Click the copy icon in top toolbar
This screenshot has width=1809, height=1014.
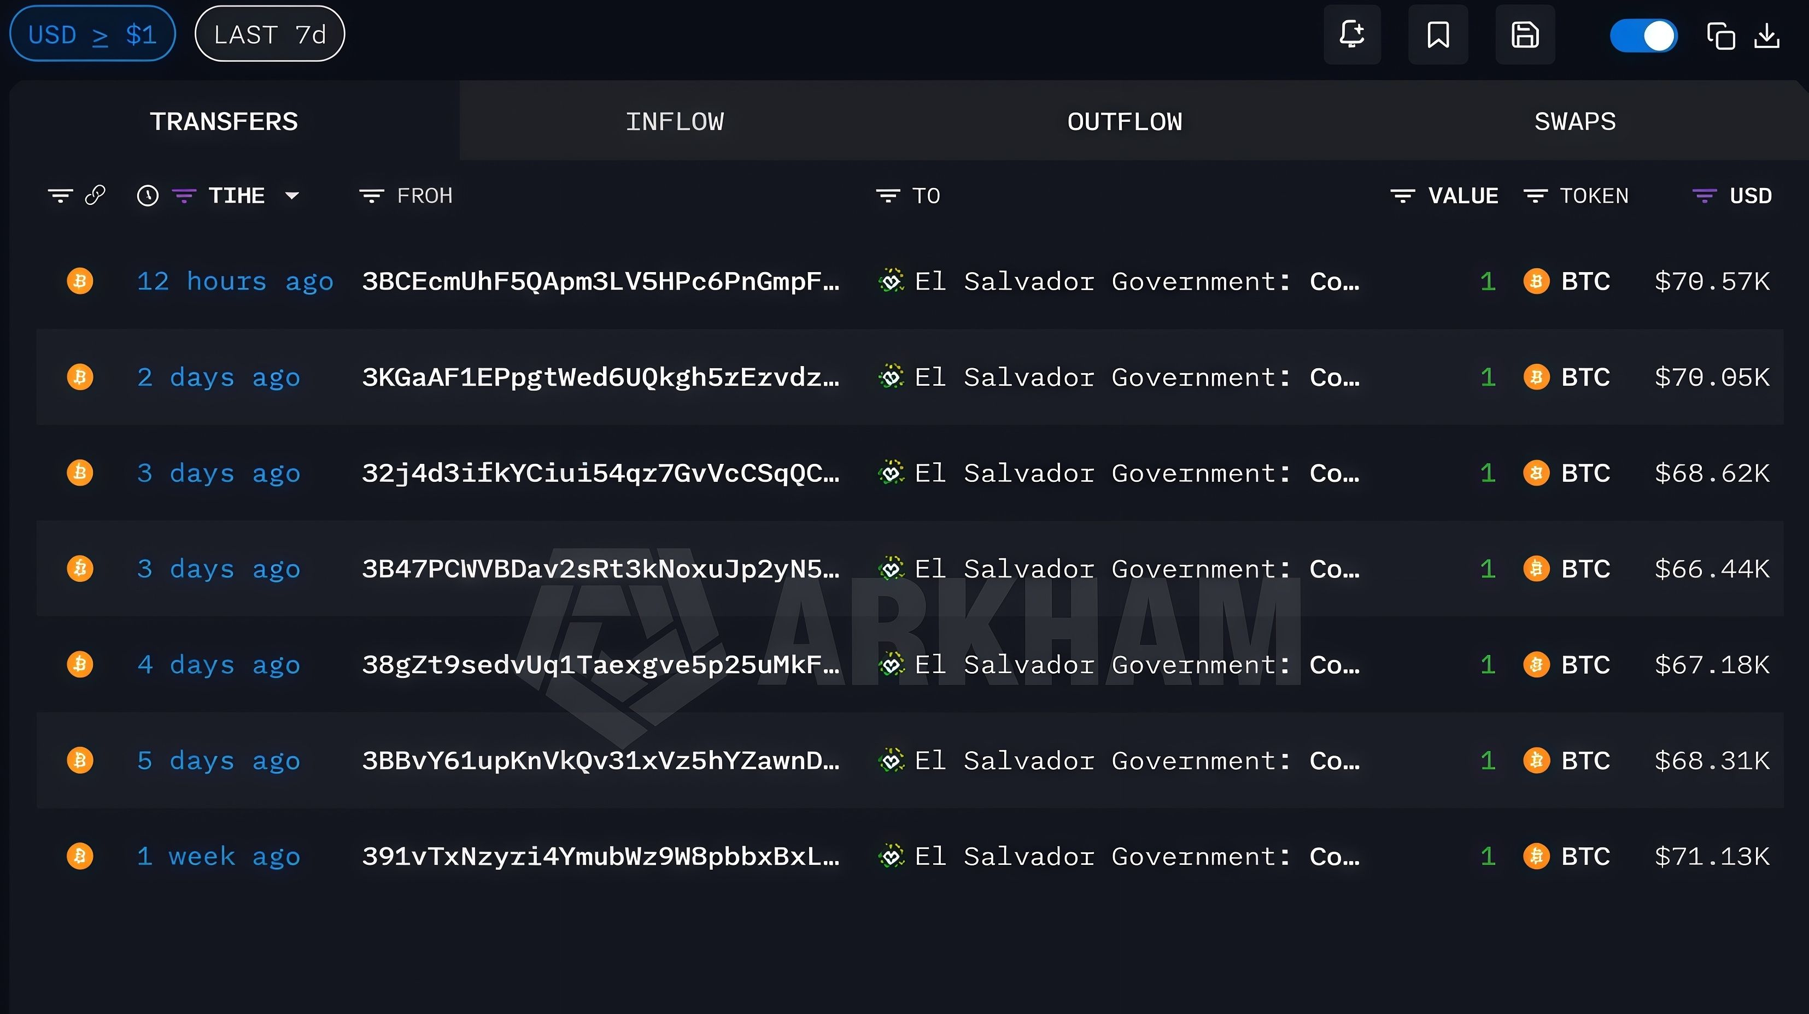pyautogui.click(x=1720, y=36)
